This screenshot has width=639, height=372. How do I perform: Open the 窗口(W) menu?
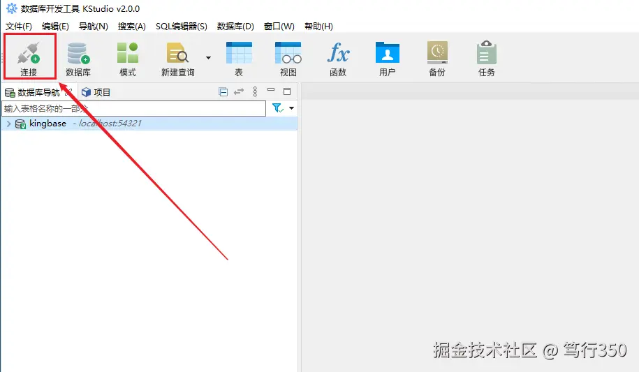click(x=279, y=27)
